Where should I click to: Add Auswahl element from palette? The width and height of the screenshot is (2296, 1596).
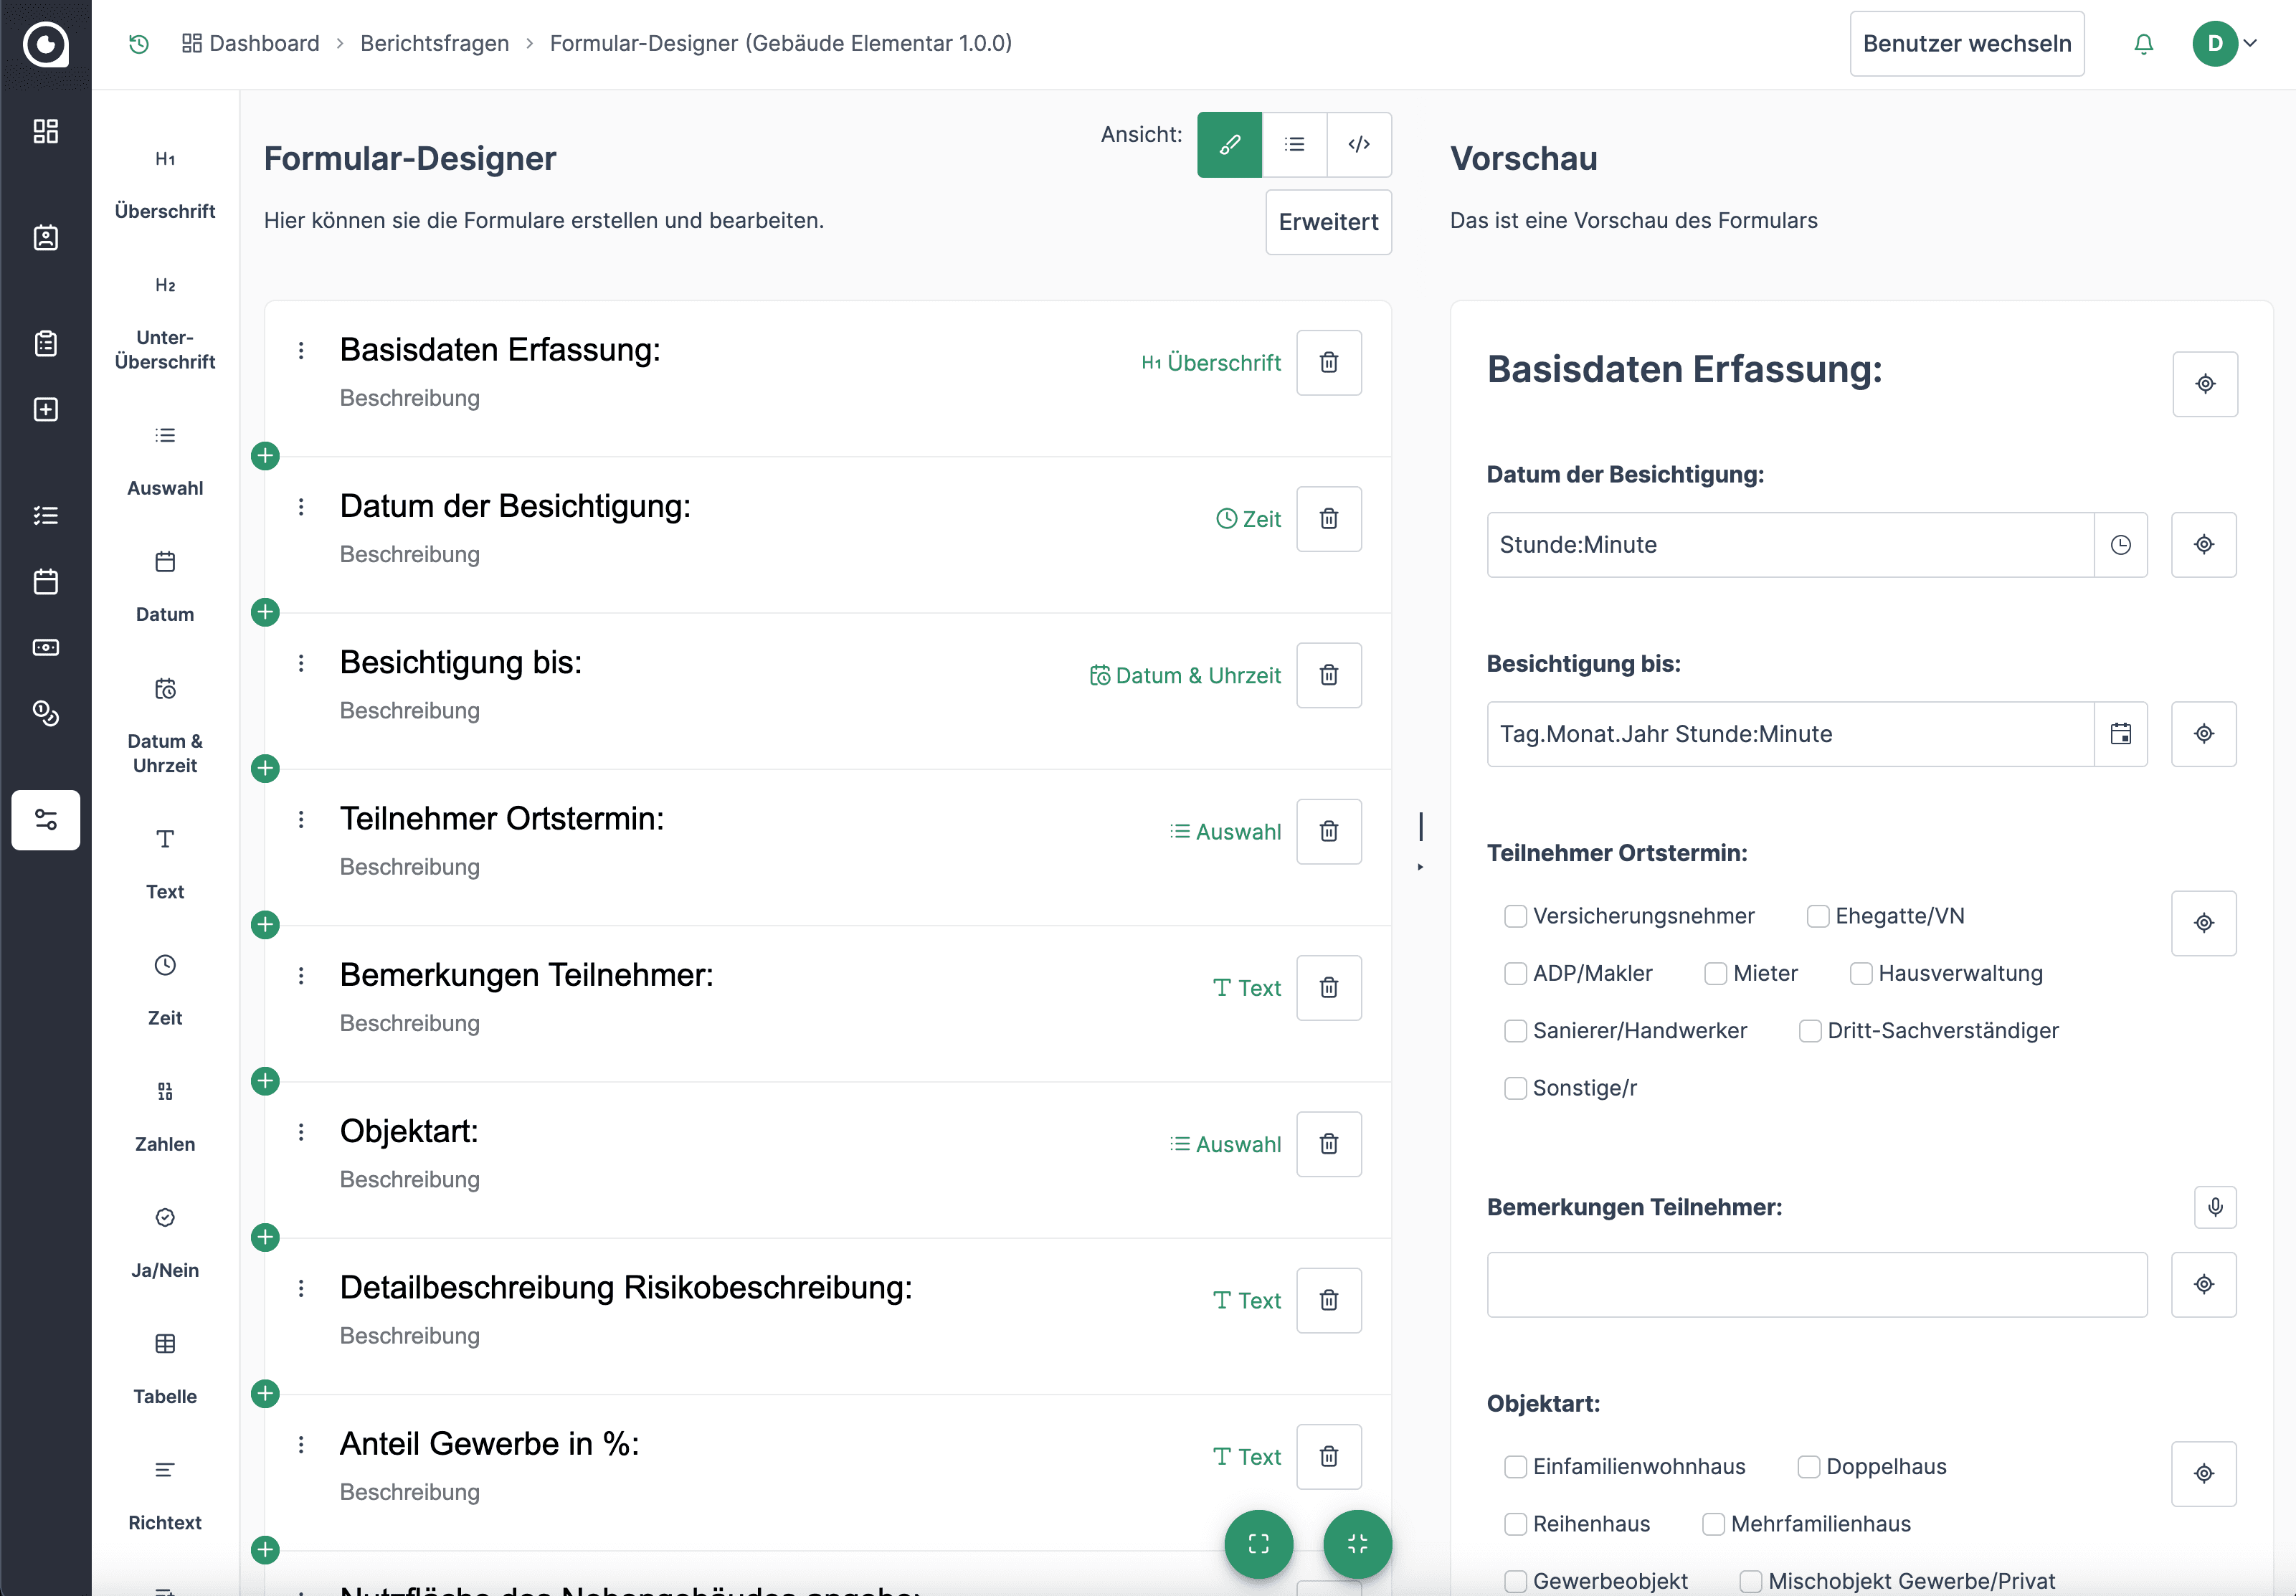tap(165, 461)
